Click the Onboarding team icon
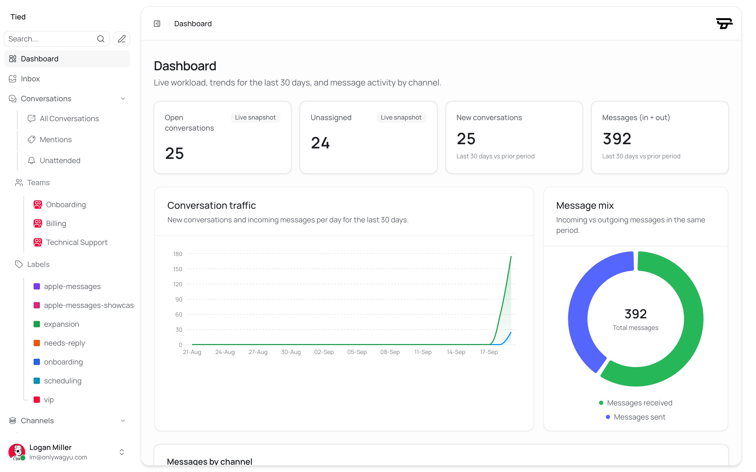This screenshot has height=472, width=756. (x=38, y=205)
